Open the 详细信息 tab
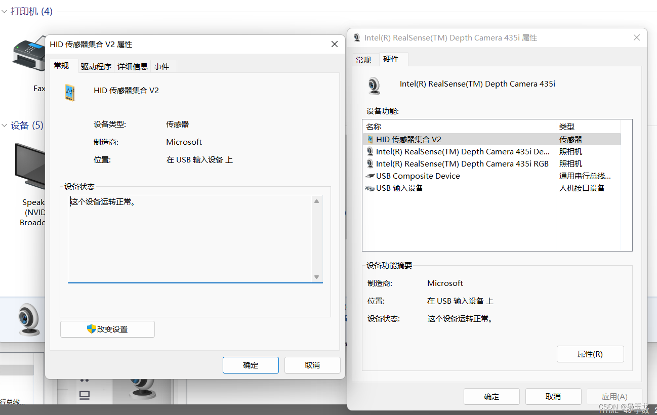Viewport: 657px width, 415px height. point(133,66)
